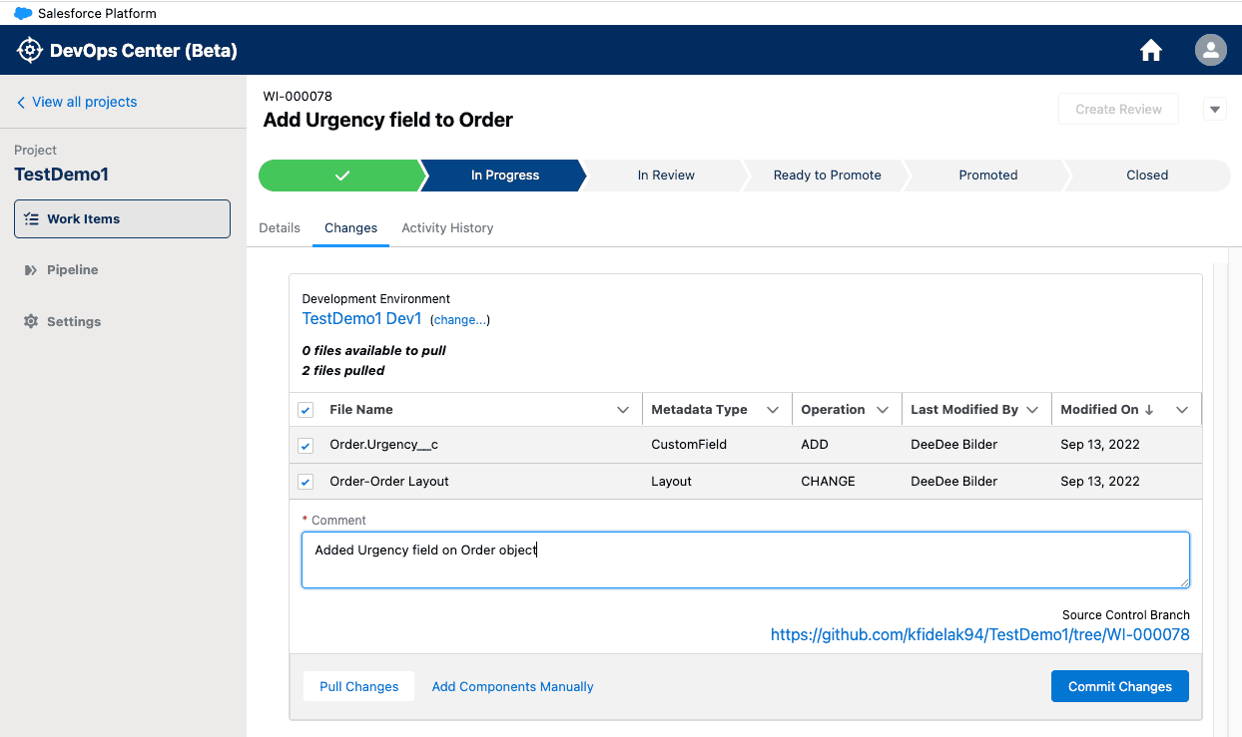This screenshot has height=737, width=1242.
Task: Open the Modified On column menu
Action: click(x=1182, y=410)
